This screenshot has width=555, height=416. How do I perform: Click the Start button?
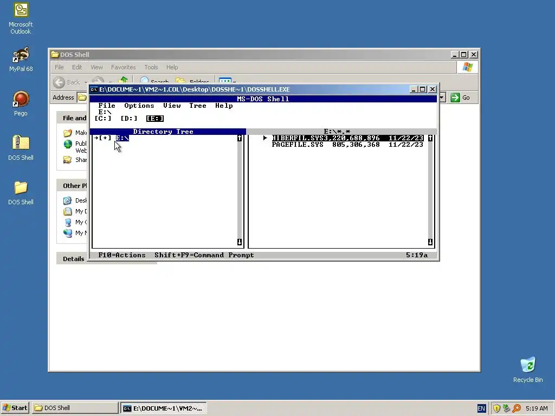pyautogui.click(x=15, y=408)
